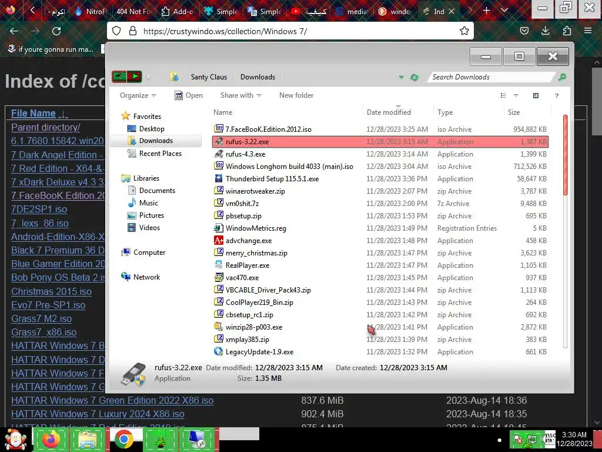Click the Explorer forward arrow button

(135, 77)
